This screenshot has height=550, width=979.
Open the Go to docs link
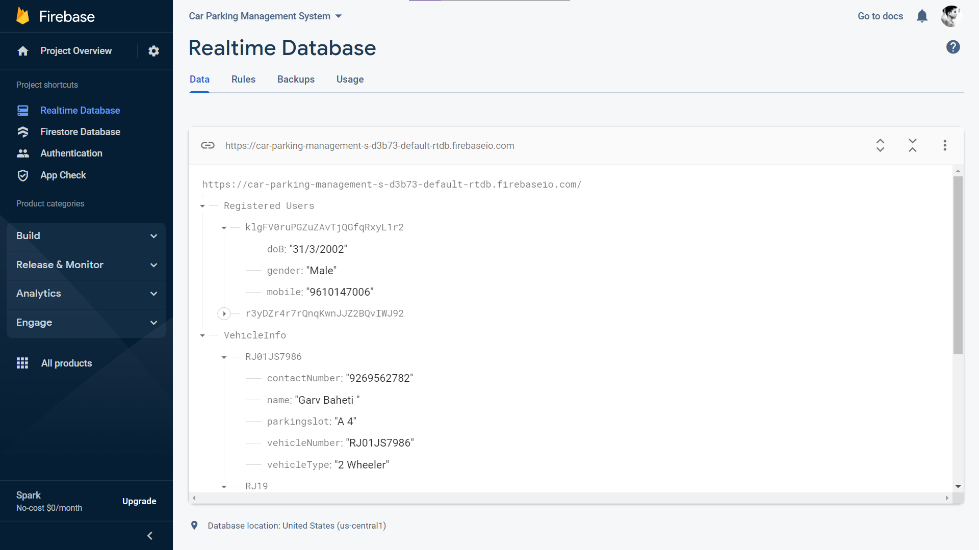coord(880,16)
